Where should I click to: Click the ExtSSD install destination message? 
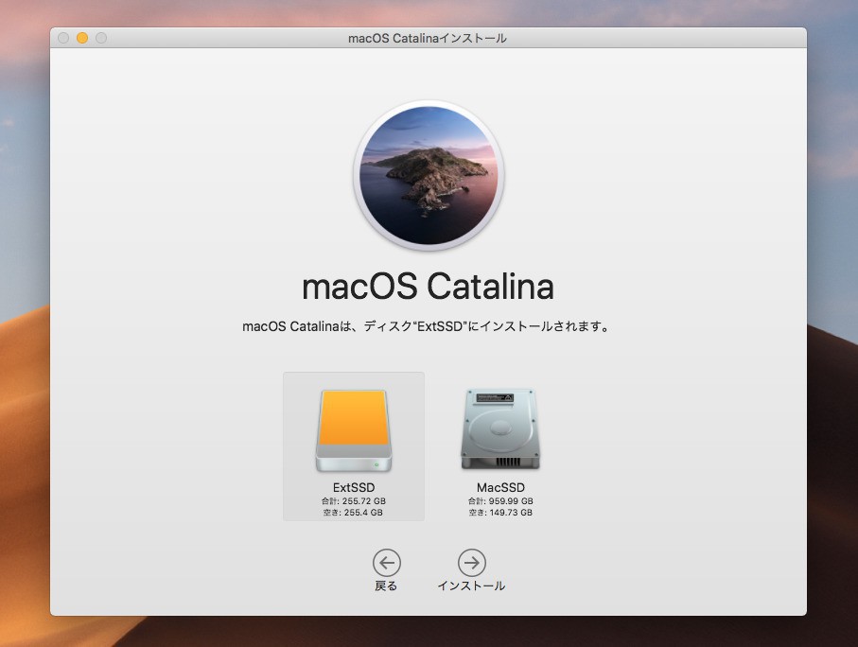point(426,326)
